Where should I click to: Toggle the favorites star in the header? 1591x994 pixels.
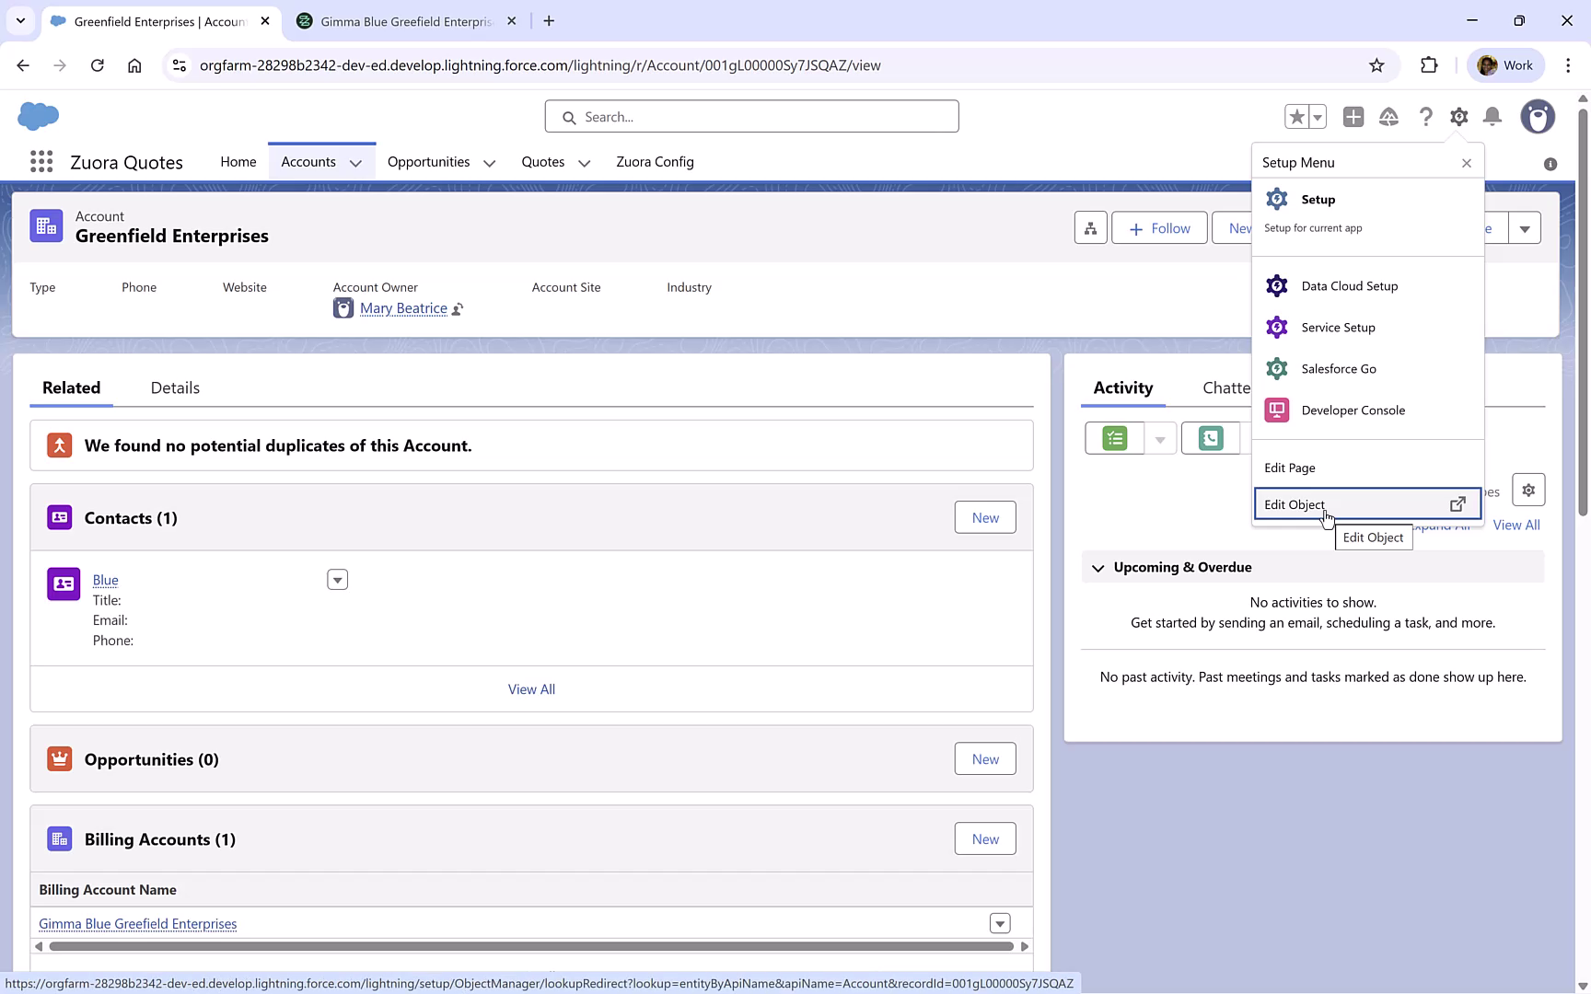1295,117
